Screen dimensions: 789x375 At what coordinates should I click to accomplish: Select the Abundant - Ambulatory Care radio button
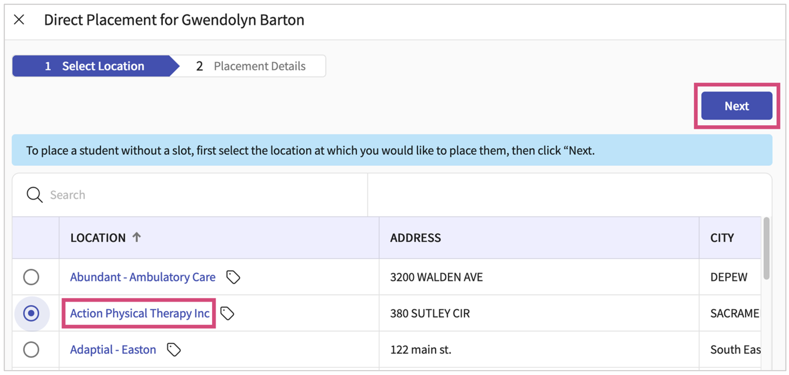click(x=31, y=277)
